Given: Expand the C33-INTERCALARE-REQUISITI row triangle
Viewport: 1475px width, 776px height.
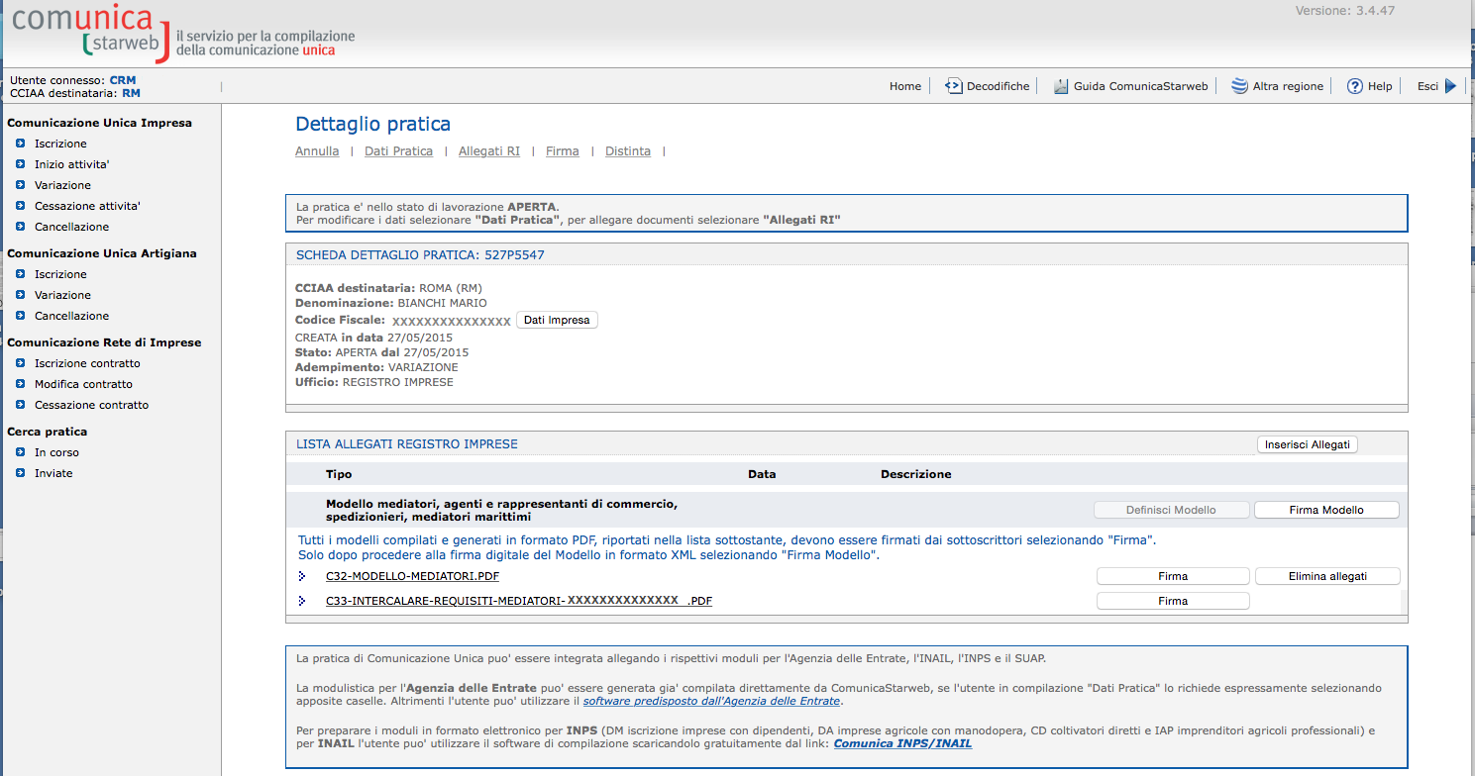Looking at the screenshot, I should tap(302, 601).
